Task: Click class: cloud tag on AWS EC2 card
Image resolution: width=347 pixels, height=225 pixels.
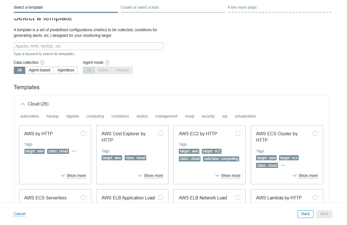Action: pyautogui.click(x=190, y=159)
